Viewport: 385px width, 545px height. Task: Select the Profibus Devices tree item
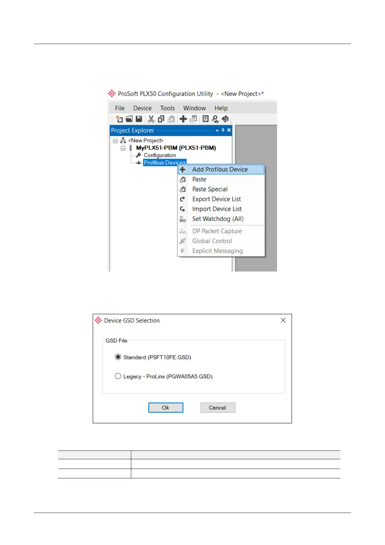165,162
